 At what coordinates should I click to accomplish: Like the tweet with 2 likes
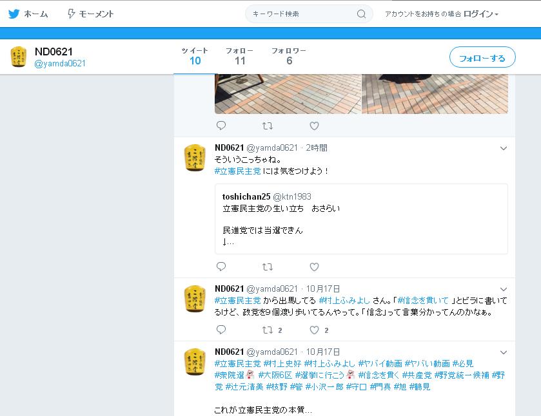[314, 330]
